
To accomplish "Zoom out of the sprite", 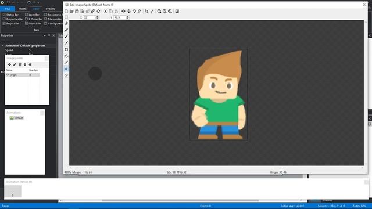I will click(164, 11).
